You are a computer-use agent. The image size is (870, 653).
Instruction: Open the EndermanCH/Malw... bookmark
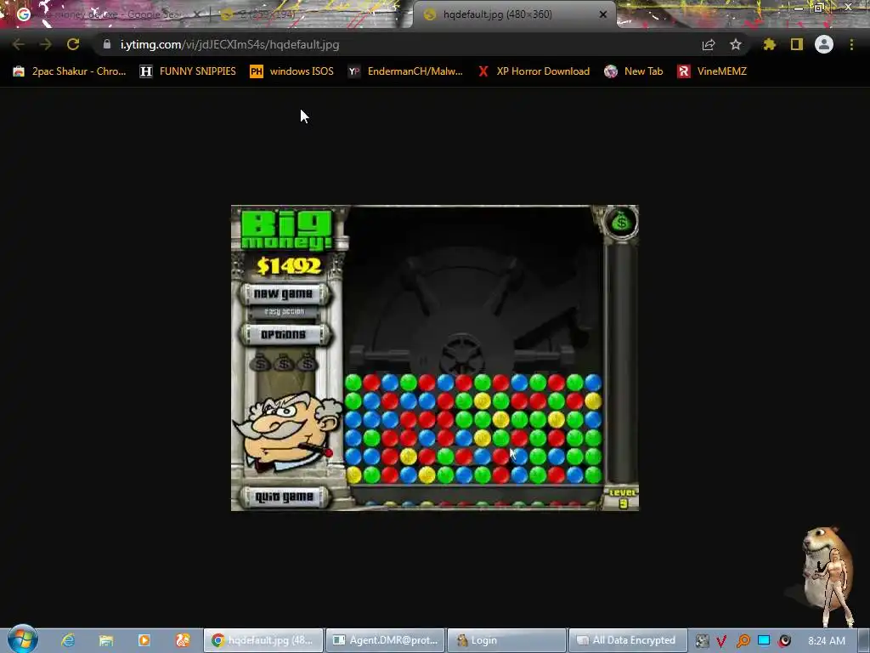tap(405, 71)
